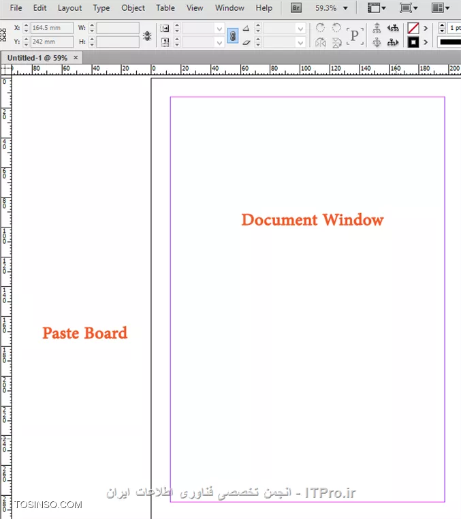Click W width stepper arrows
This screenshot has width=461, height=519.
pos(92,28)
